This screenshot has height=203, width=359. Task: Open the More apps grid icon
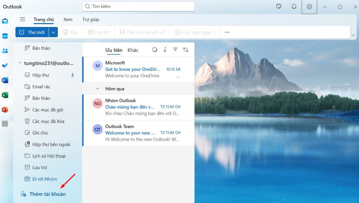pos(5,124)
